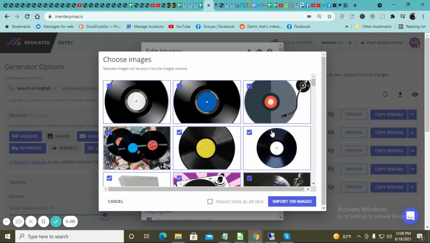The image size is (430, 243).
Task: Open the last COPY SPINTAX dropdown arrow
Action: tap(412, 187)
